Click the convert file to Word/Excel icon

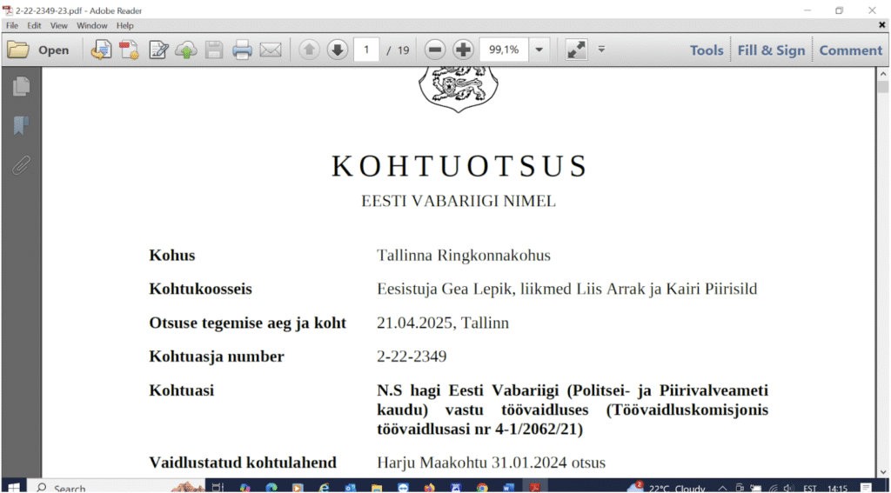tap(101, 50)
